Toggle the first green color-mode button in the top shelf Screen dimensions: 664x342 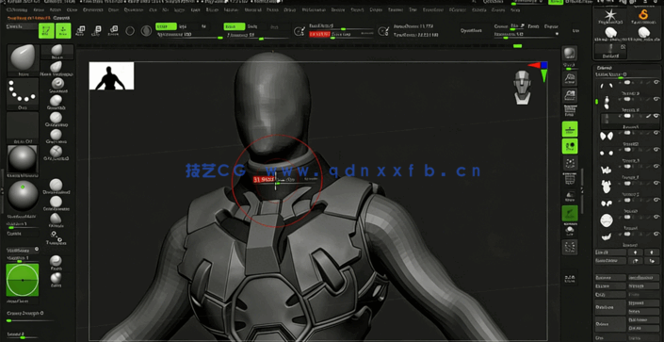(166, 26)
